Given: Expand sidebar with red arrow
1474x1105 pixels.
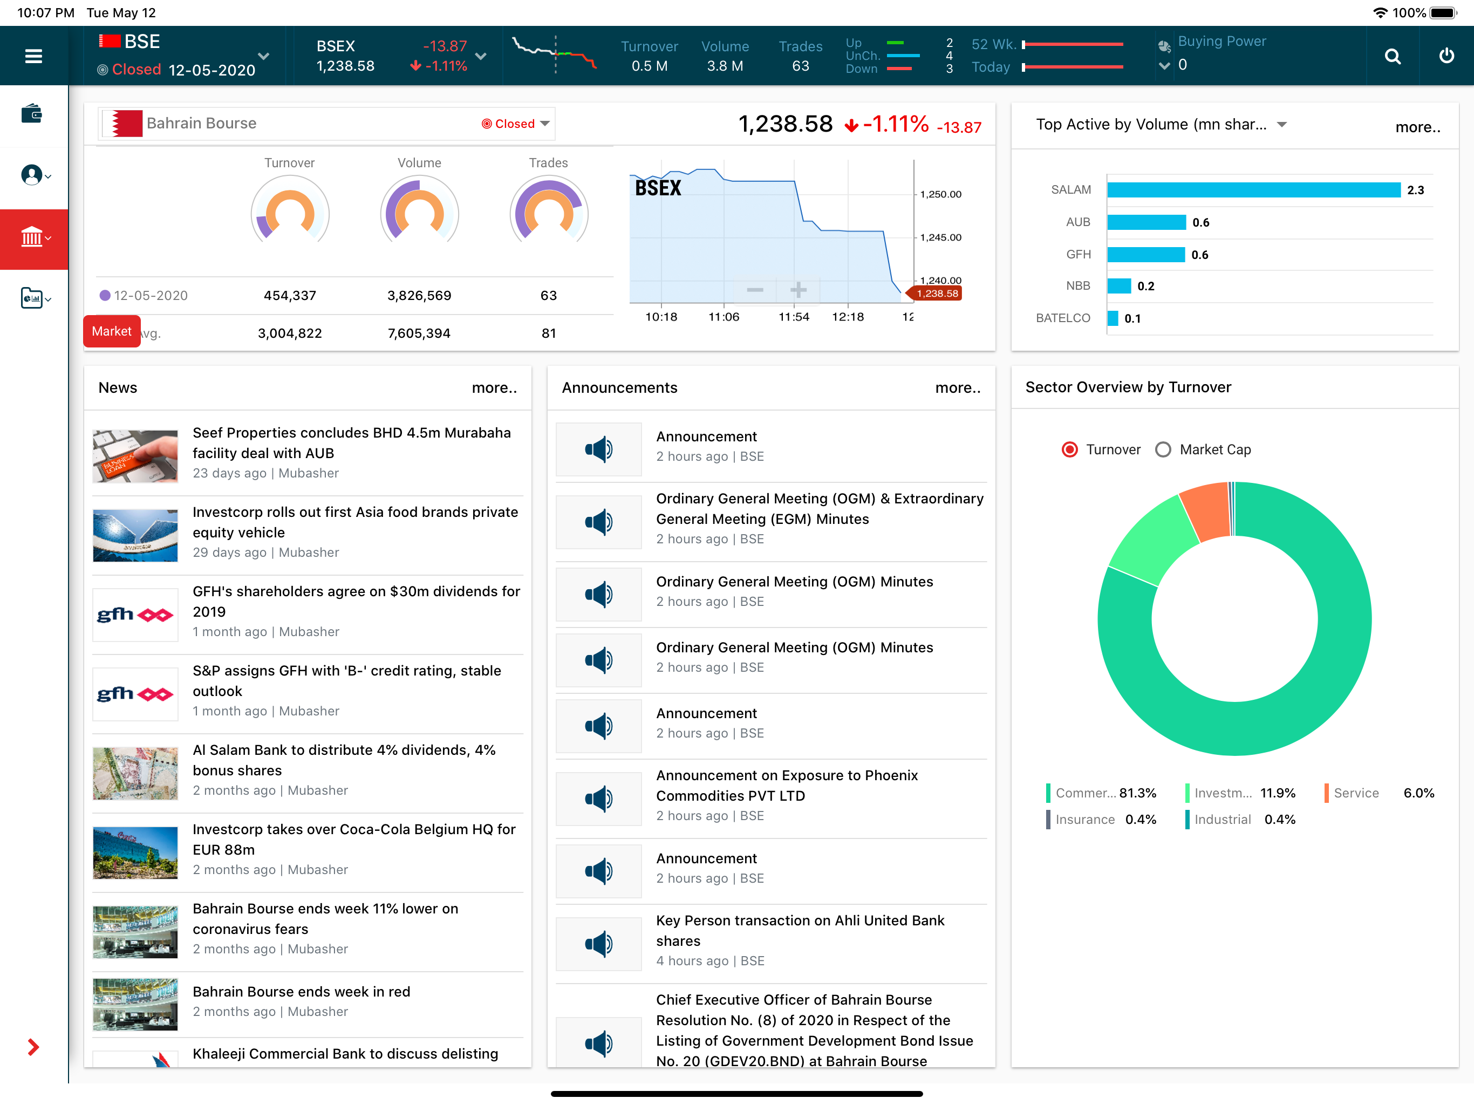Looking at the screenshot, I should tap(33, 1046).
